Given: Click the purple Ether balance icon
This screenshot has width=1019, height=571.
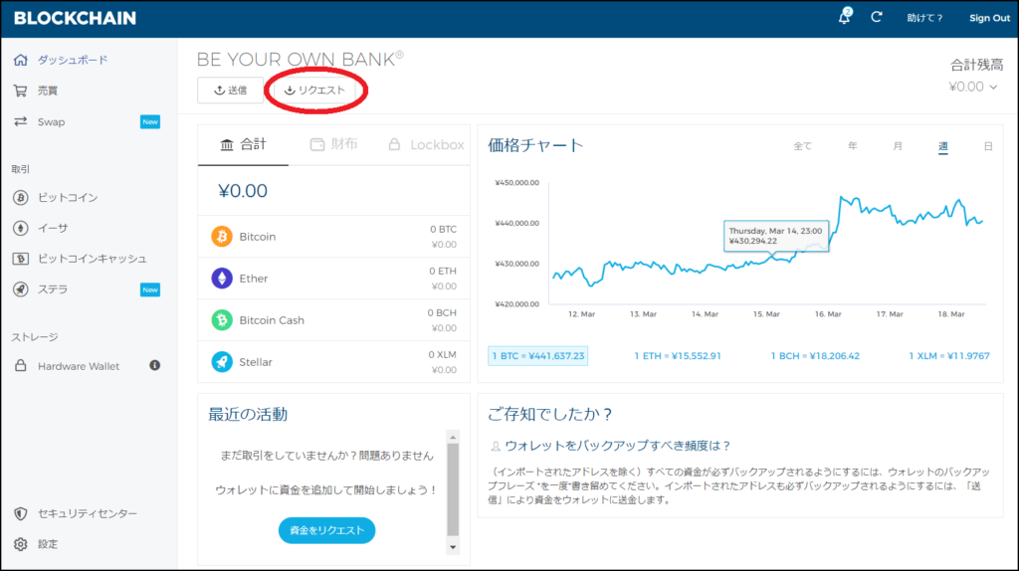Looking at the screenshot, I should 222,278.
